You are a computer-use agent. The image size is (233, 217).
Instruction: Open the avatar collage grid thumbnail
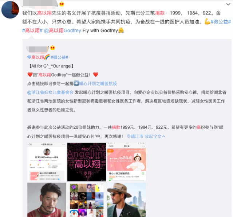pos(87,200)
